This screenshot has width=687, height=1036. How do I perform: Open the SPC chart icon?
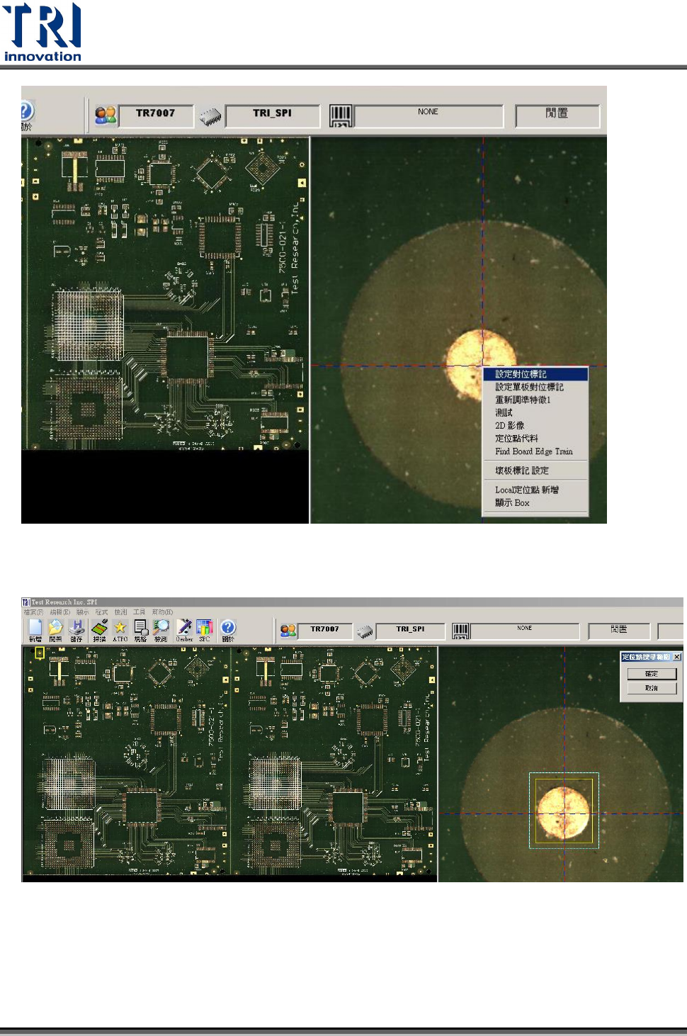pyautogui.click(x=205, y=629)
